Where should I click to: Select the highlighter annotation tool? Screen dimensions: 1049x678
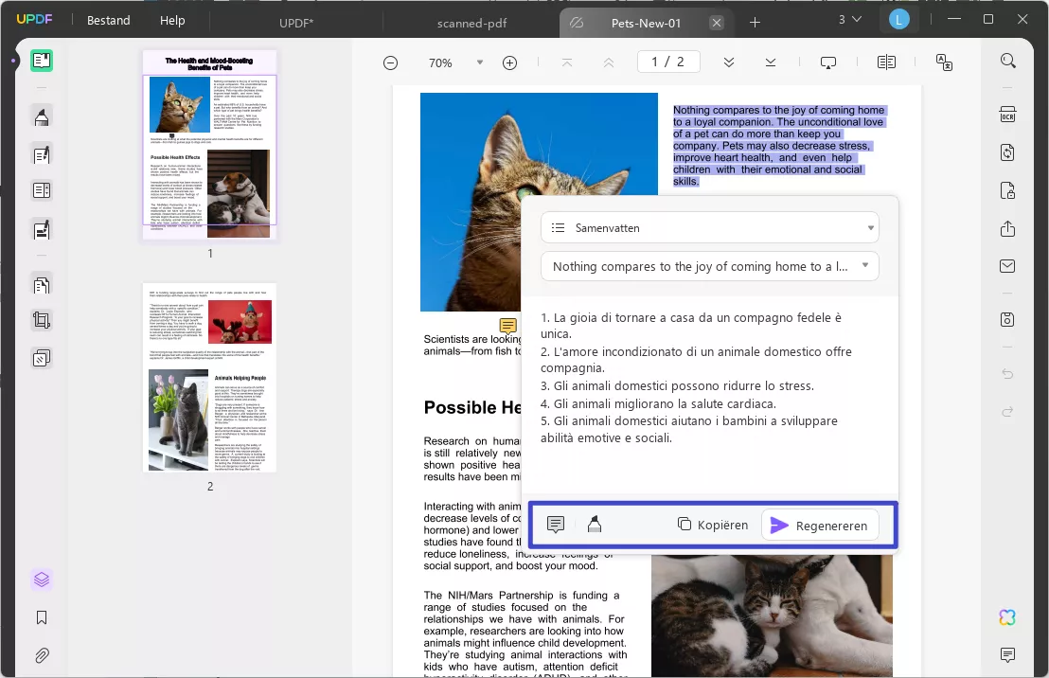(x=41, y=116)
